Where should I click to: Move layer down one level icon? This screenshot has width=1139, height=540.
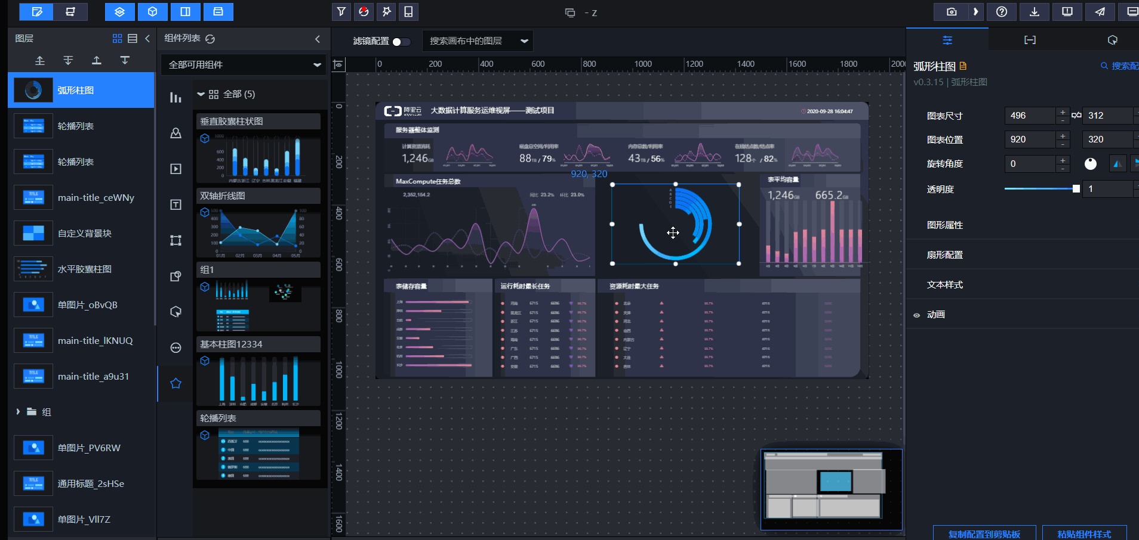tap(125, 60)
